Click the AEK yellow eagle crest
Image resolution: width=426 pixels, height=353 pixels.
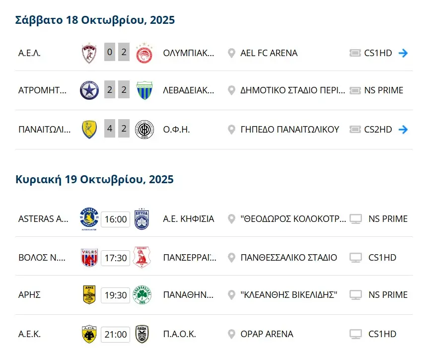point(89,334)
